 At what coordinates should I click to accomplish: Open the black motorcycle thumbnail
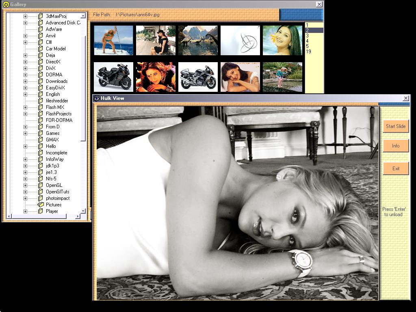click(113, 77)
